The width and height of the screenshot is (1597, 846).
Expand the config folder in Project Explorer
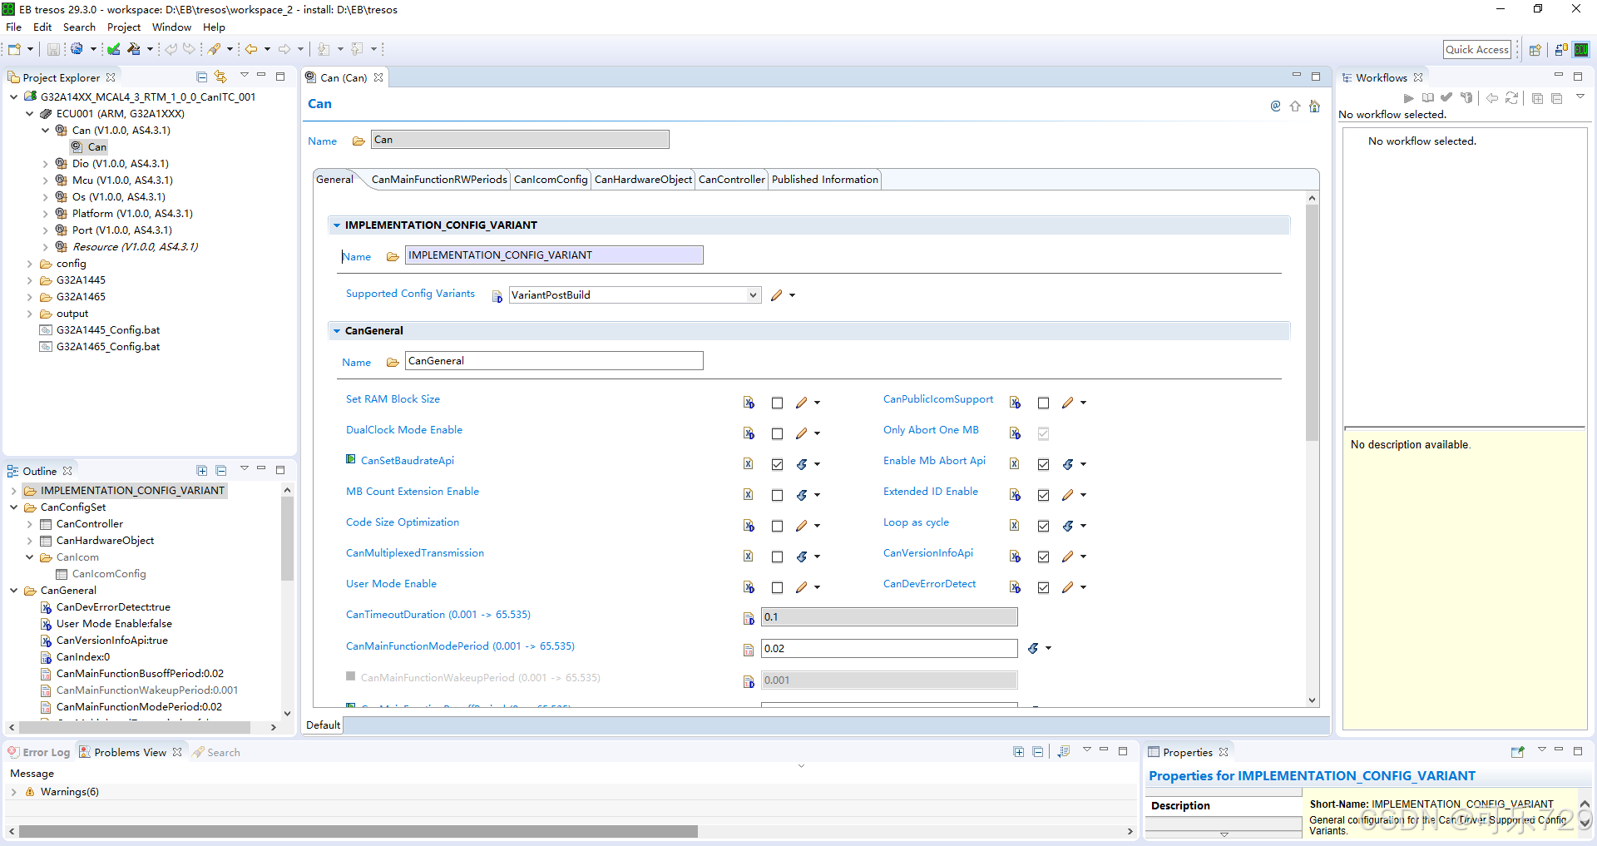tap(29, 264)
